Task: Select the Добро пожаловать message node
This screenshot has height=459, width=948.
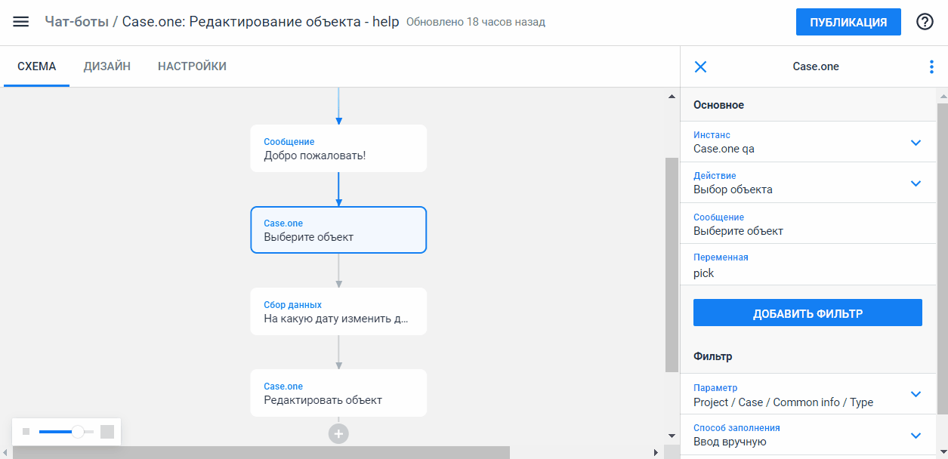Action: [338, 149]
